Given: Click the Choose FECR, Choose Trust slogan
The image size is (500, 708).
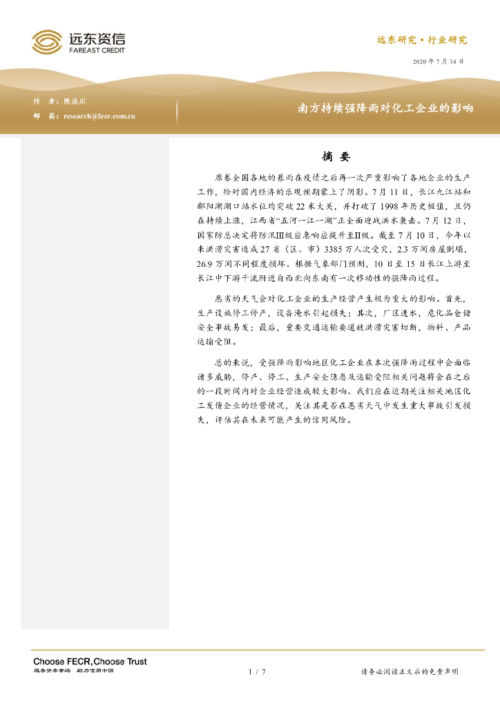Looking at the screenshot, I should [x=90, y=661].
